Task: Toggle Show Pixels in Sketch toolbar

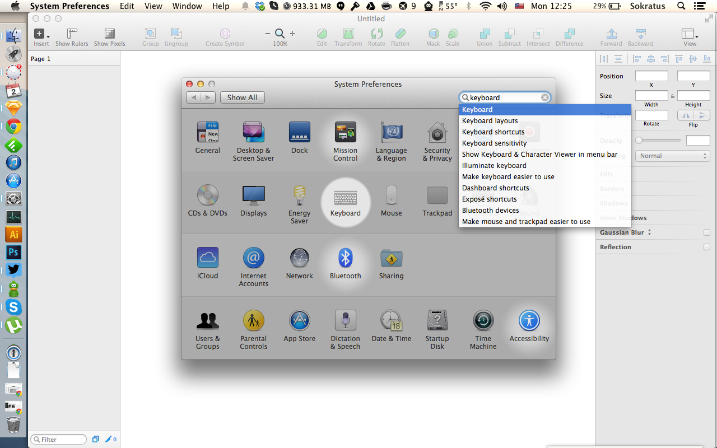Action: click(x=110, y=38)
